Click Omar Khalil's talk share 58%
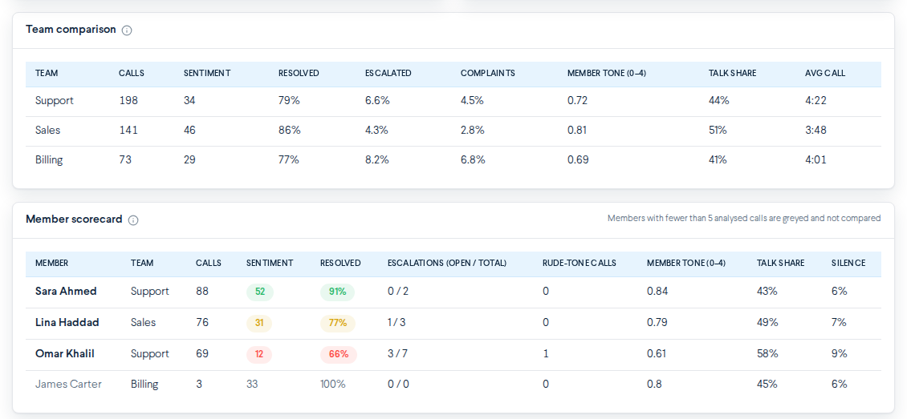The image size is (907, 419). (x=767, y=354)
